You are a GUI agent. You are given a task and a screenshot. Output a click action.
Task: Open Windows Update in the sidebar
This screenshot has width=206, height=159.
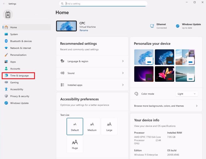[27, 103]
